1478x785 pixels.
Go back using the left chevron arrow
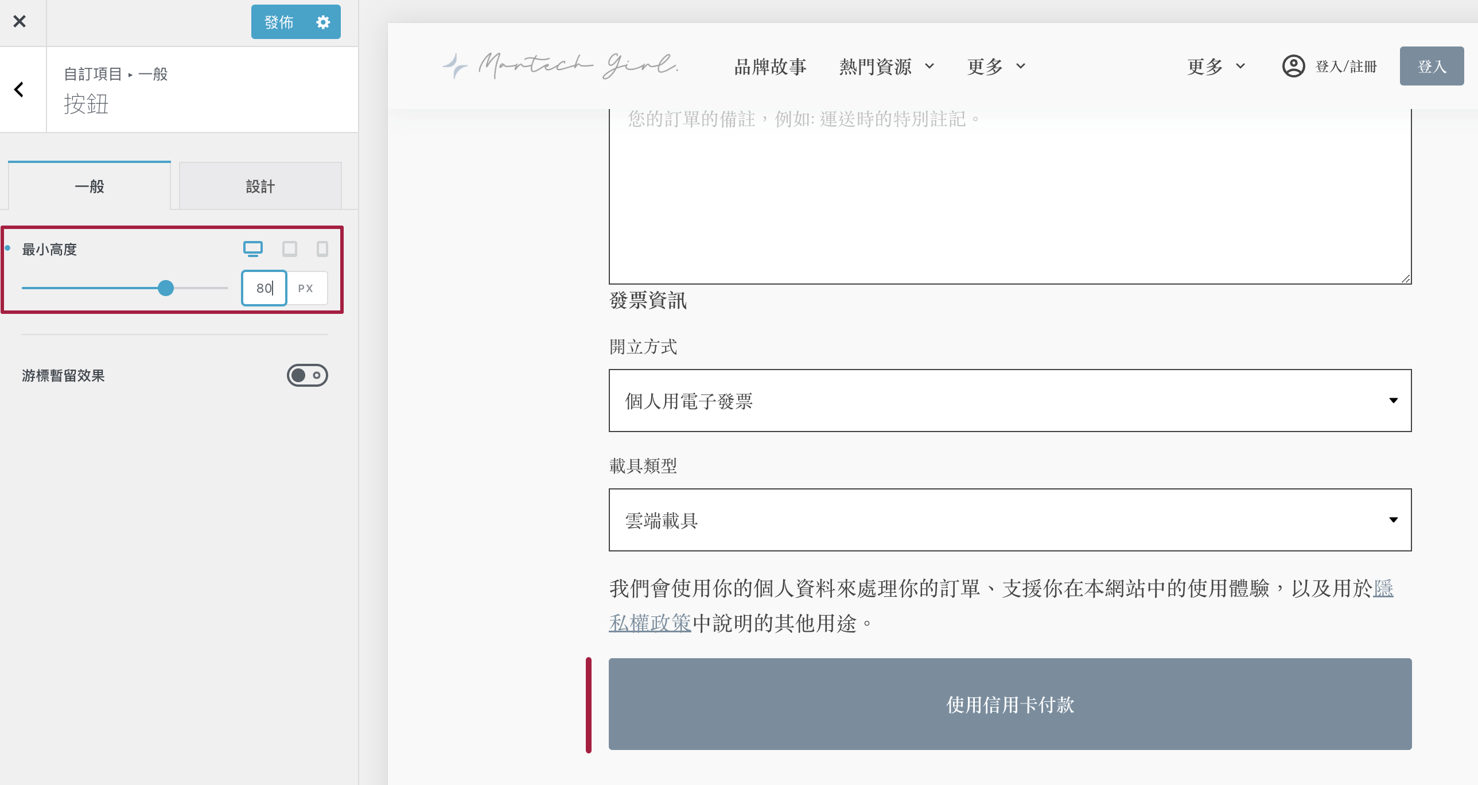pos(20,90)
